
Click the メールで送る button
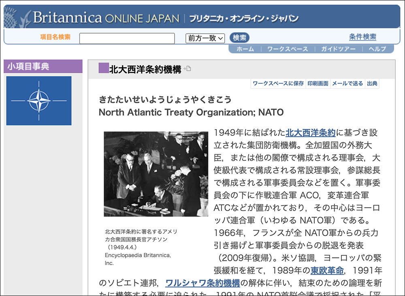click(x=347, y=83)
